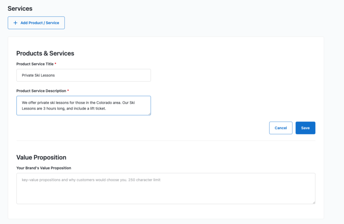344x224 pixels.
Task: Select the Products & Services section heading
Action: point(45,53)
